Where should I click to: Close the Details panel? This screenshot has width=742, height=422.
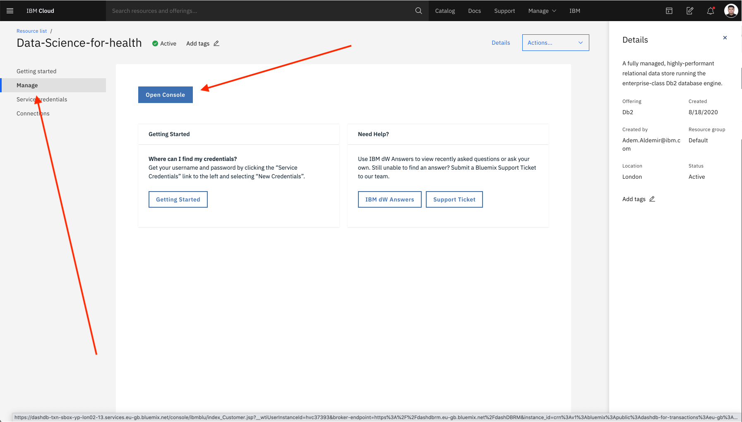click(x=725, y=38)
